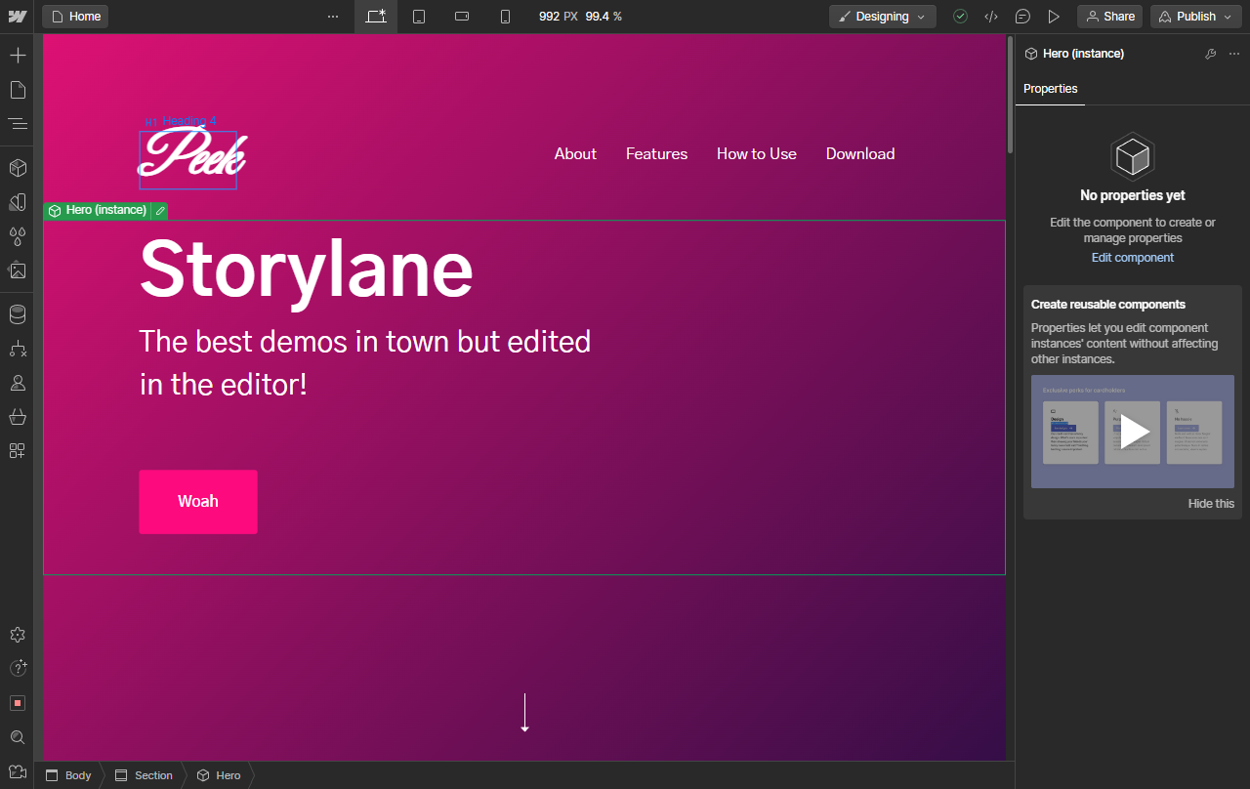This screenshot has width=1250, height=789.
Task: Open the code export icon
Action: pos(991,17)
